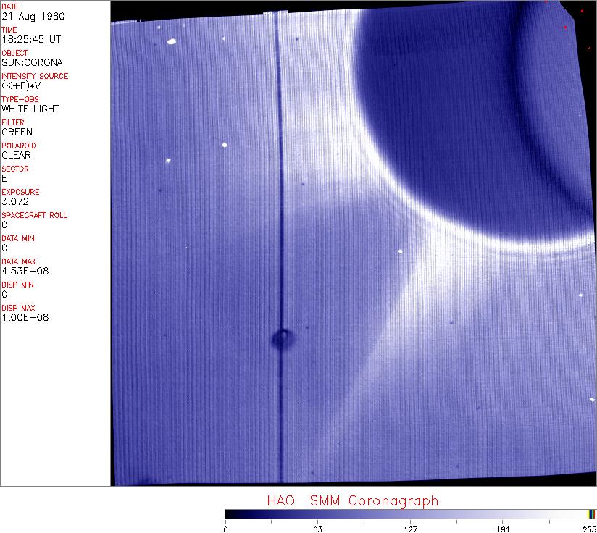Click the exposure value '3.072'
597x533 pixels.
(x=14, y=201)
